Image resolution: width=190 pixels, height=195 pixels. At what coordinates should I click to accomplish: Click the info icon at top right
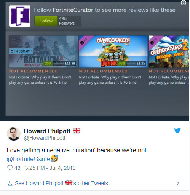coord(183,3)
